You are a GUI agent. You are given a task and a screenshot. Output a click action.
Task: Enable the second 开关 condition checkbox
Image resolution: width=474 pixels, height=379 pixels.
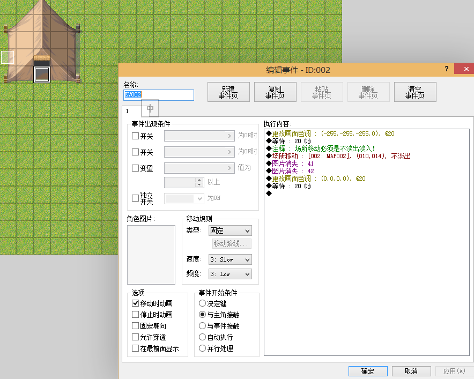click(136, 152)
